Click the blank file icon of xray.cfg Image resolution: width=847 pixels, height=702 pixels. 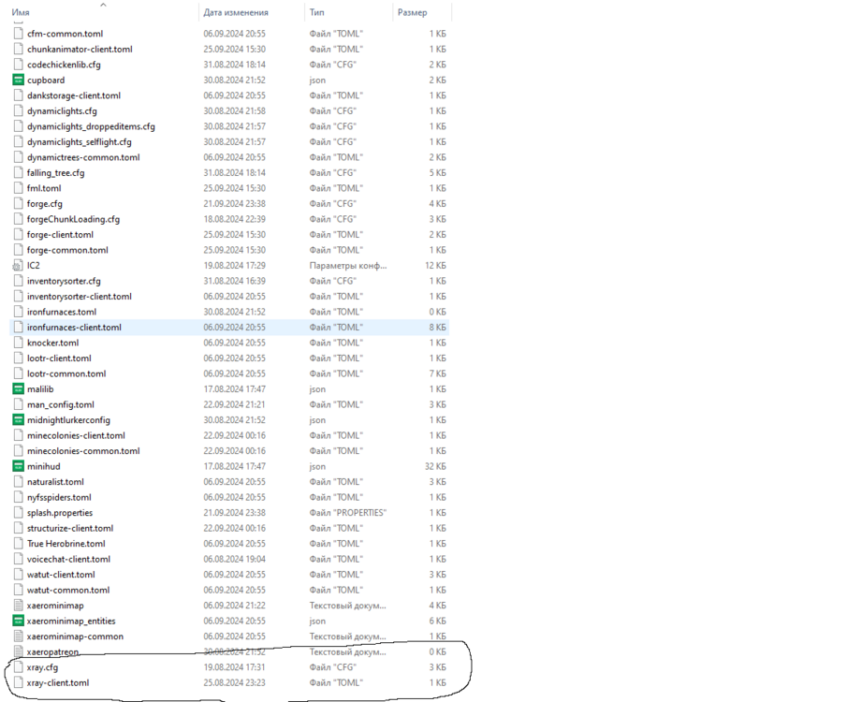click(x=19, y=666)
